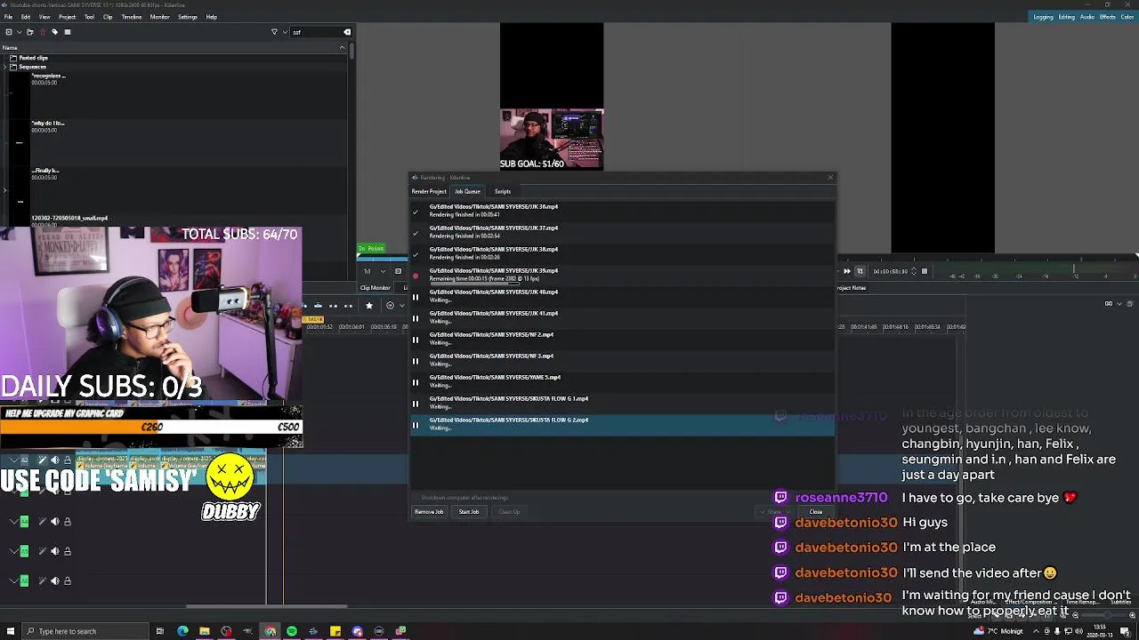The height and width of the screenshot is (640, 1139).
Task: Adjust monitor timecode stepper arrows
Action: click(913, 271)
